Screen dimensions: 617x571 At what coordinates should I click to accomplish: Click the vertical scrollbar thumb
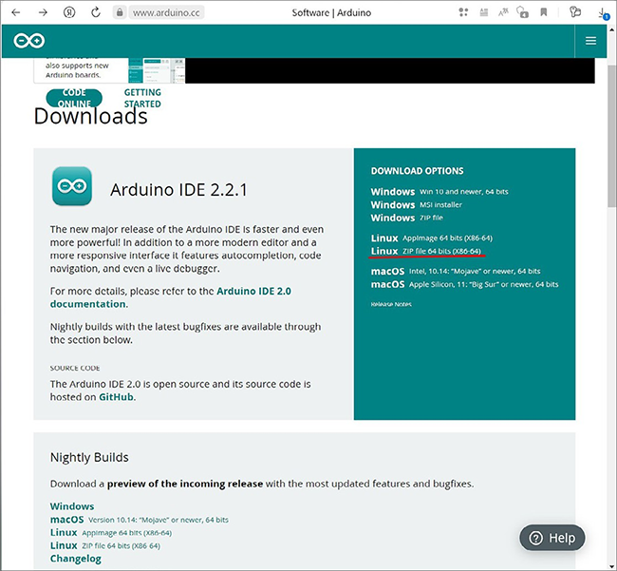coord(612,136)
